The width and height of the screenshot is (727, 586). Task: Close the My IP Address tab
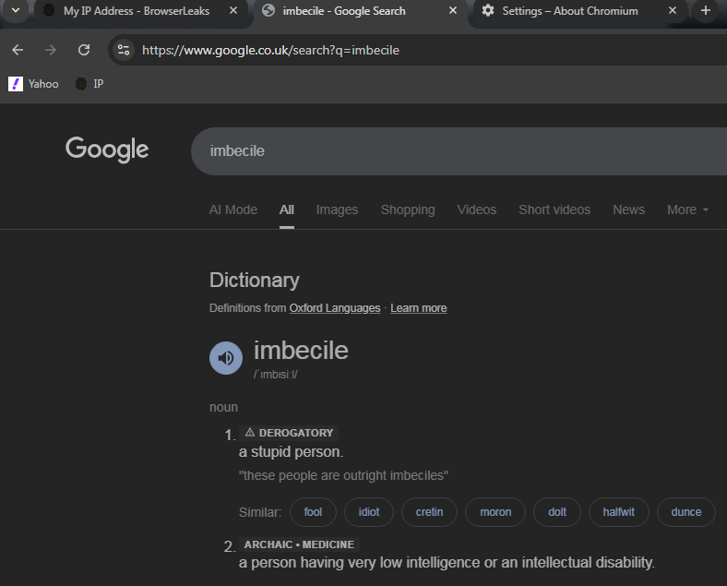coord(234,11)
